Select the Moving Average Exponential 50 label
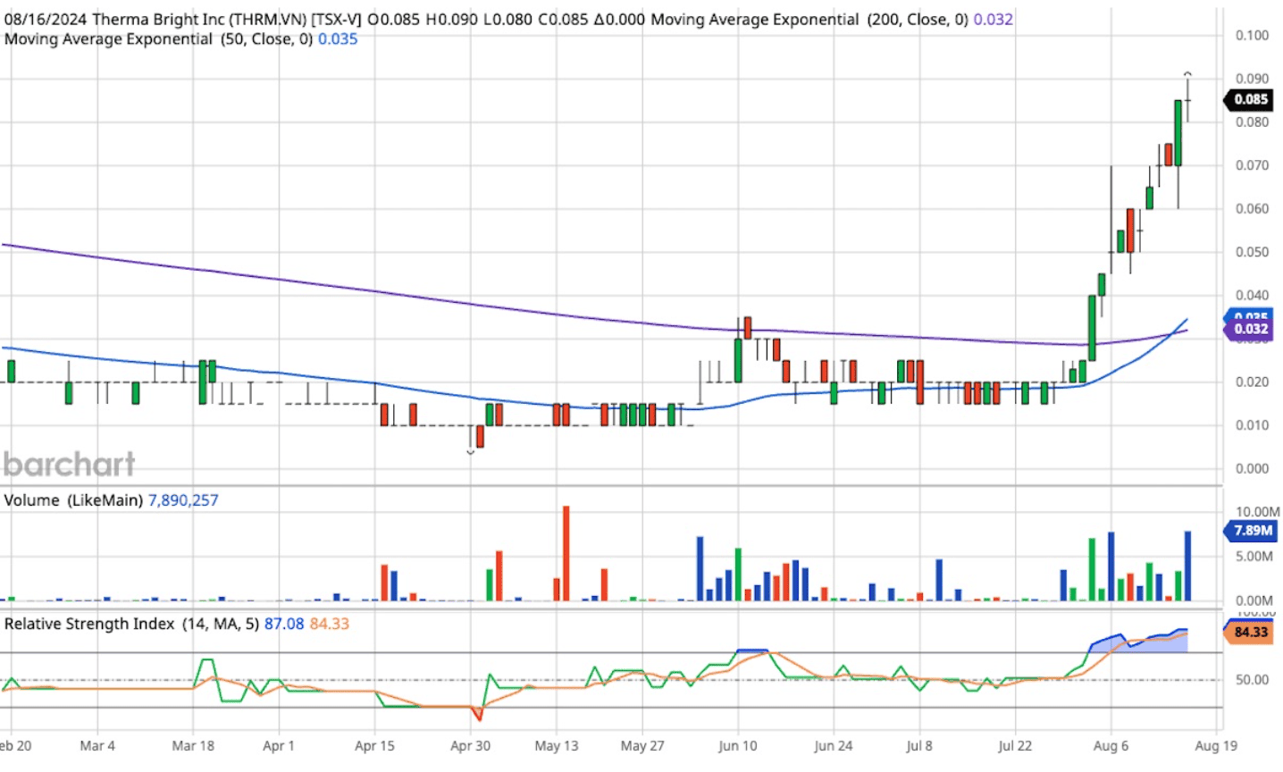This screenshot has width=1283, height=772. tap(158, 39)
